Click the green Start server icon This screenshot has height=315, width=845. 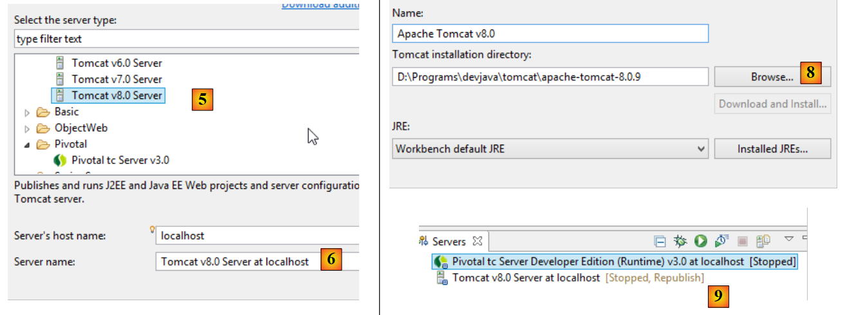coord(701,241)
